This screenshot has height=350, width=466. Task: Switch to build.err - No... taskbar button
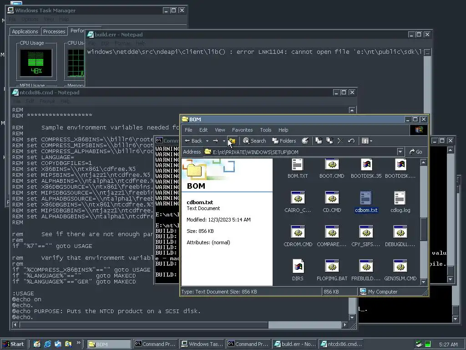(x=295, y=345)
